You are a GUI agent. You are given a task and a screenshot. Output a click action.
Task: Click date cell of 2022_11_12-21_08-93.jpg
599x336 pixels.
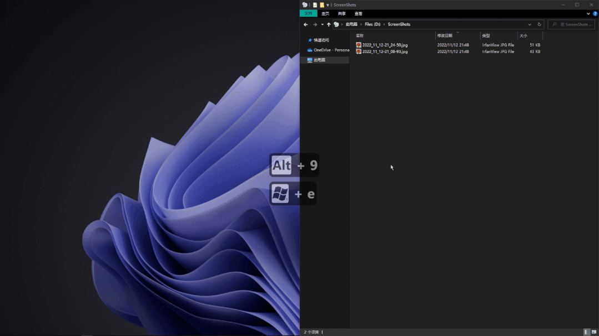tap(452, 51)
